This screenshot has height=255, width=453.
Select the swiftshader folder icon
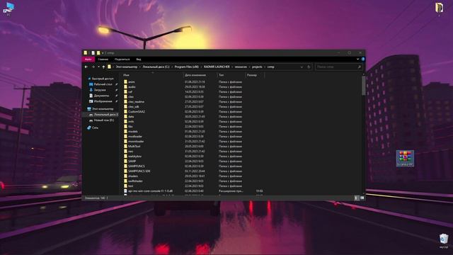(126, 181)
